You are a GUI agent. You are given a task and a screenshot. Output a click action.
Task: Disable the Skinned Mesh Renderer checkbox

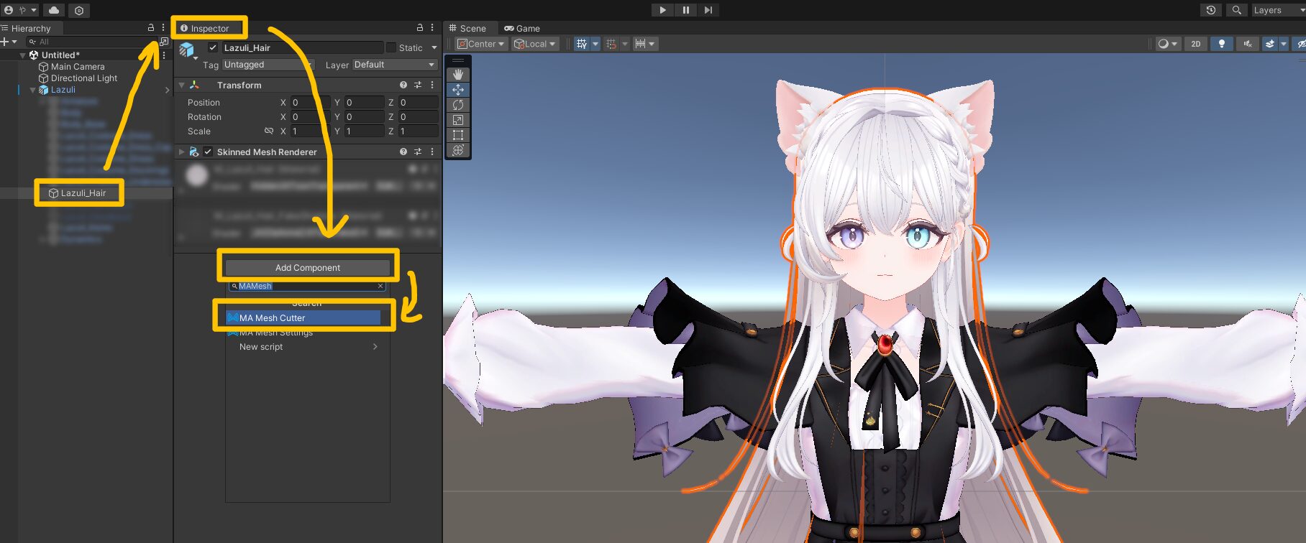(x=208, y=152)
